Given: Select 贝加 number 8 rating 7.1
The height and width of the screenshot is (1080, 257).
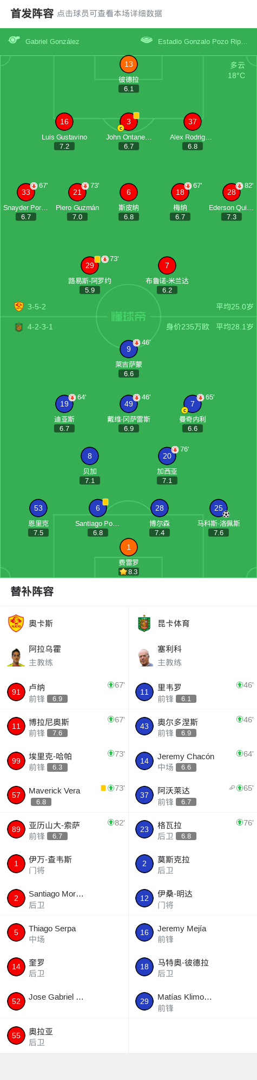Looking at the screenshot, I should (90, 480).
